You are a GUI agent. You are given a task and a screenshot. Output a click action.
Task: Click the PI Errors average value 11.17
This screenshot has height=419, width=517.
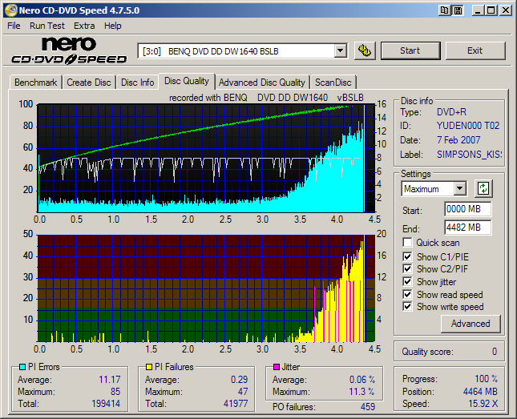[110, 380]
